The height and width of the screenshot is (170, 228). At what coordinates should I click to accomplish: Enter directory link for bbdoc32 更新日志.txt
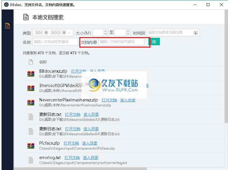[91, 115]
